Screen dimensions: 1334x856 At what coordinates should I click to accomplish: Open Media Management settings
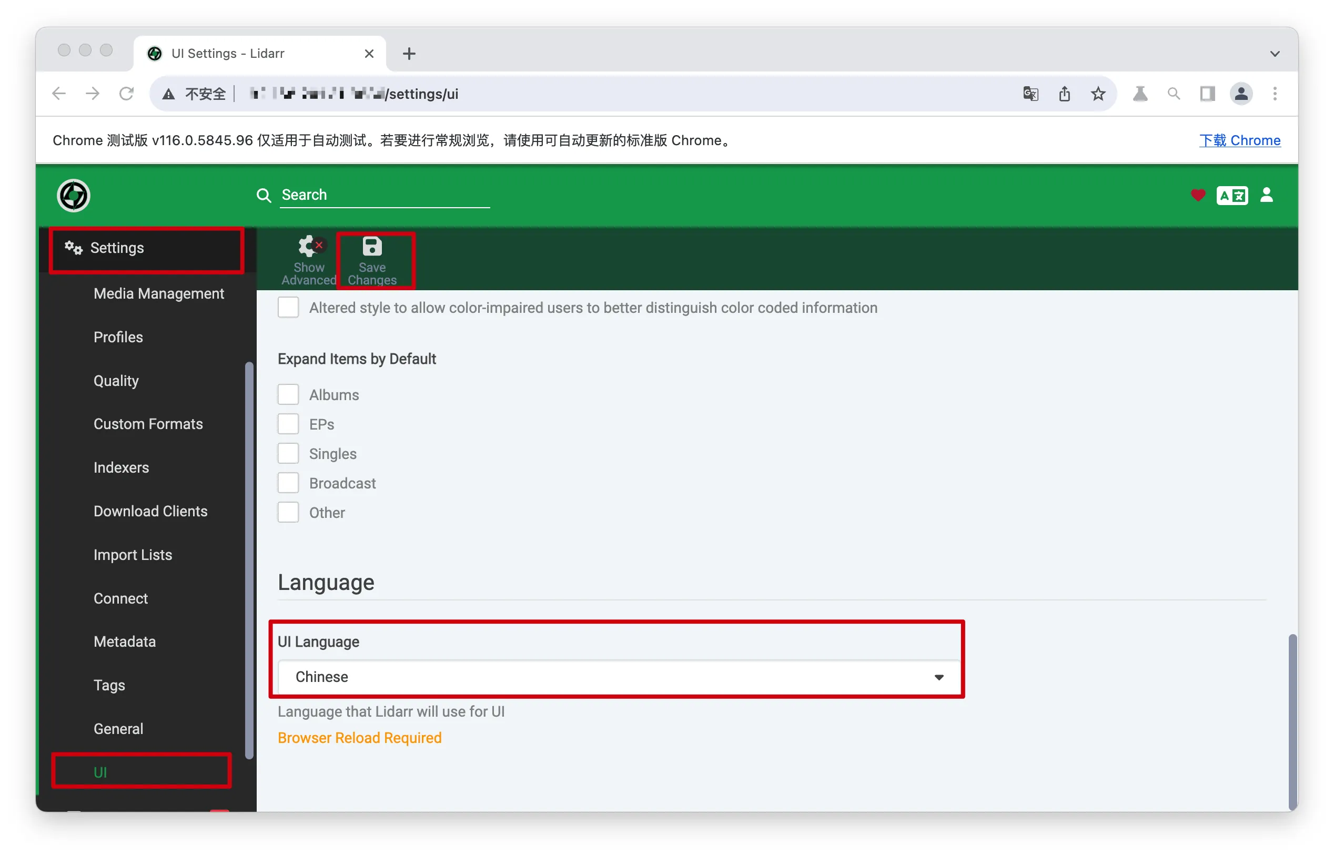[x=158, y=293]
